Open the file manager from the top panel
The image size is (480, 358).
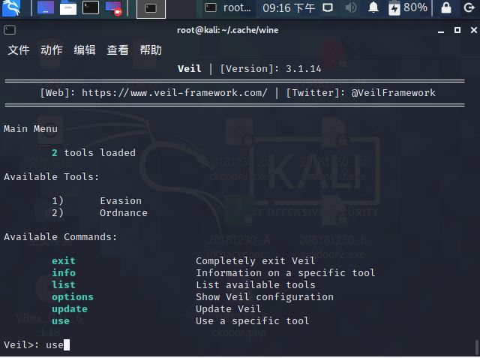[x=68, y=8]
